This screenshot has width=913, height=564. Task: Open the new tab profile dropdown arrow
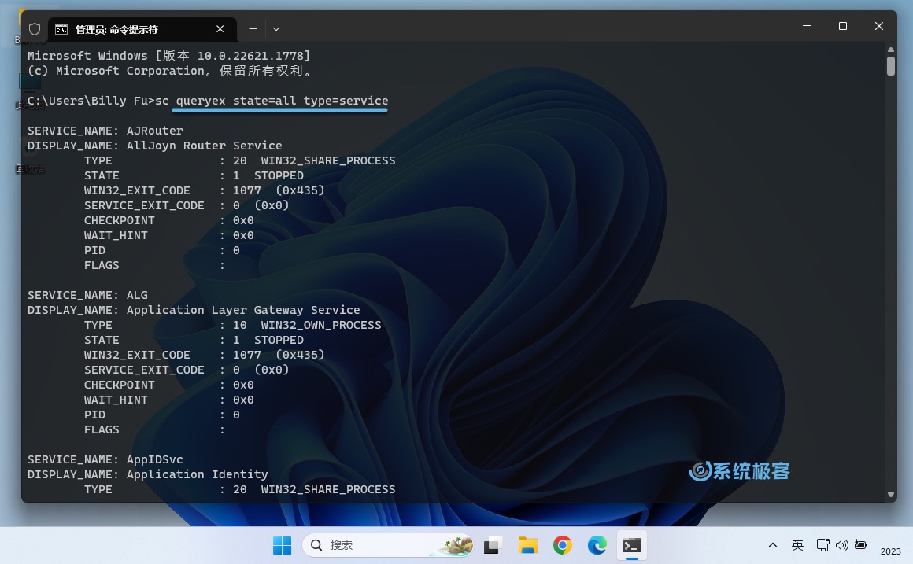click(x=276, y=29)
